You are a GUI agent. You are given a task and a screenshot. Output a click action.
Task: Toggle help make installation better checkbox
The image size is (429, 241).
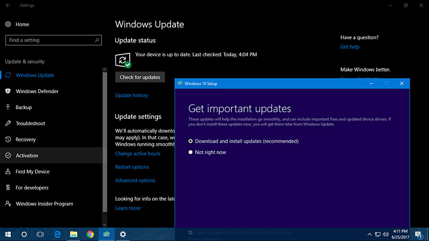[190, 232]
